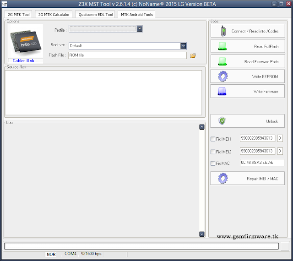The width and height of the screenshot is (293, 261).
Task: Click the Unlock button
Action: [247, 121]
